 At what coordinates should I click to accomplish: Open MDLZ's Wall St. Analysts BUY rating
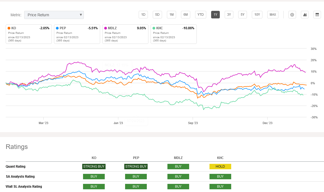click(x=178, y=187)
